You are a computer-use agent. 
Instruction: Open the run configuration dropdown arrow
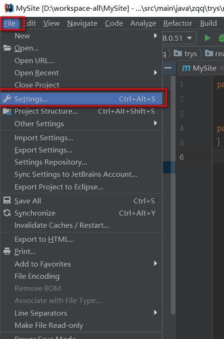189,38
